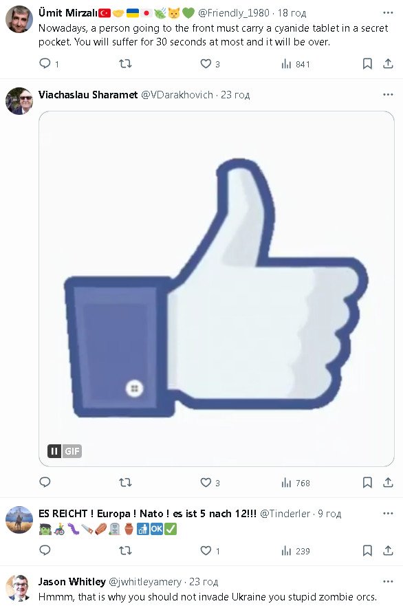The image size is (403, 608).
Task: Bookmark the thumbs-up GIF tweet
Action: click(x=367, y=482)
